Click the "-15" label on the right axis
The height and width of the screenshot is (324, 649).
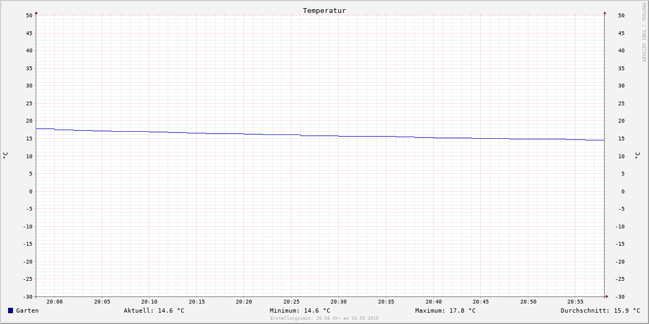pyautogui.click(x=619, y=244)
